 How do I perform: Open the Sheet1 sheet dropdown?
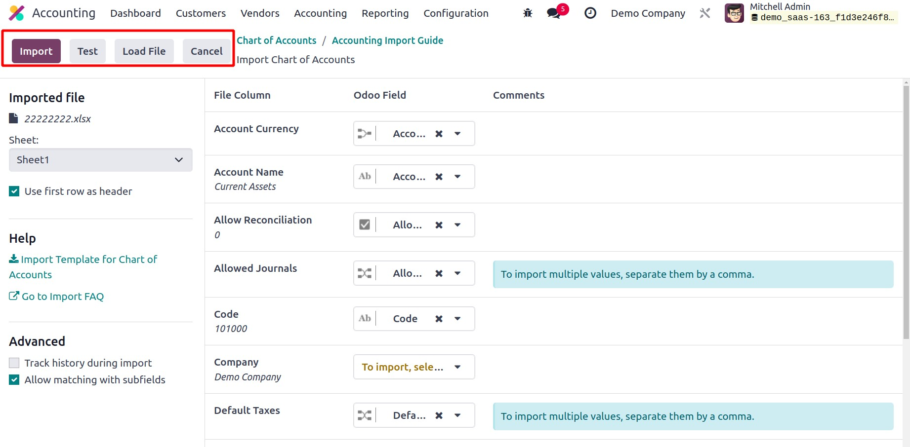101,160
